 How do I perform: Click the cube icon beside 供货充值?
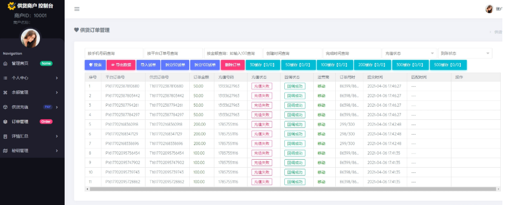coord(5,107)
